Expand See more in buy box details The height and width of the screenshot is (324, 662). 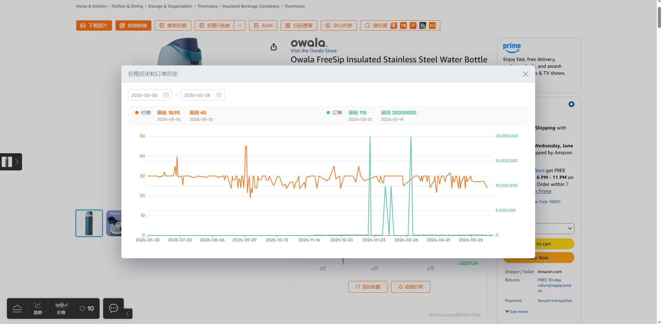pyautogui.click(x=516, y=312)
